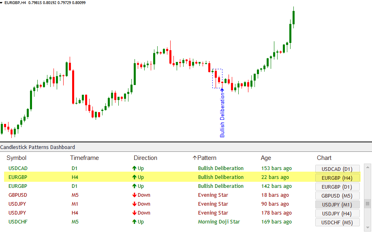Click the dashboard vertical scrollbar thumb
Image resolution: width=372 pixels, height=234 pixels.
pos(368,204)
